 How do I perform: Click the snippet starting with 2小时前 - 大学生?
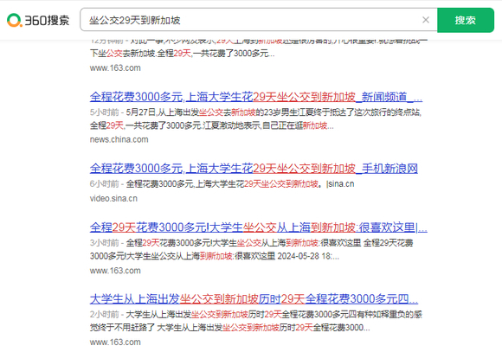(x=256, y=321)
